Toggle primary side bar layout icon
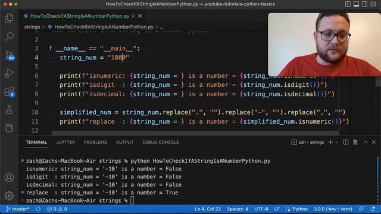The width and height of the screenshot is (381, 214). 348,4
